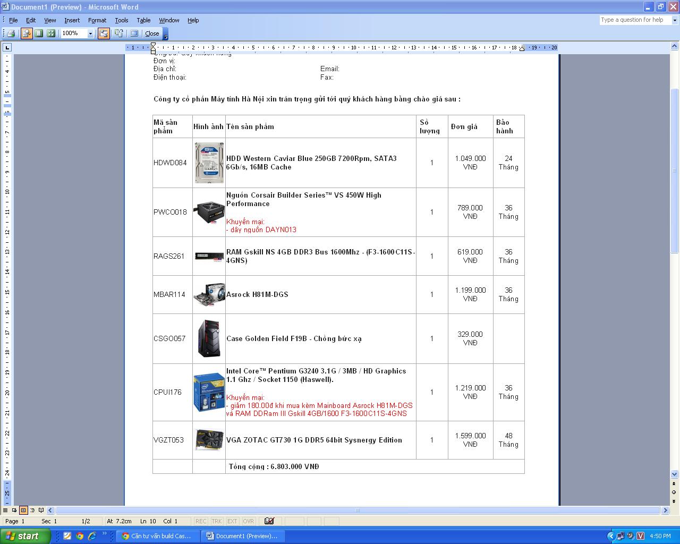The image size is (680, 544).
Task: Click the tab stop selector at ruler corner
Action: pyautogui.click(x=7, y=48)
